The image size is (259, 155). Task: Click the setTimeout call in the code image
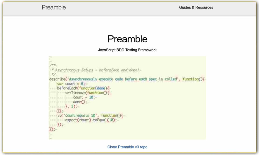(x=85, y=93)
